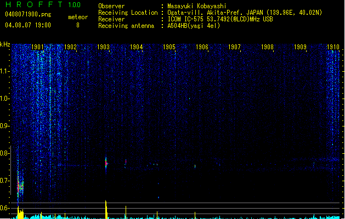Click the 1909 time axis marker

pyautogui.click(x=300, y=47)
